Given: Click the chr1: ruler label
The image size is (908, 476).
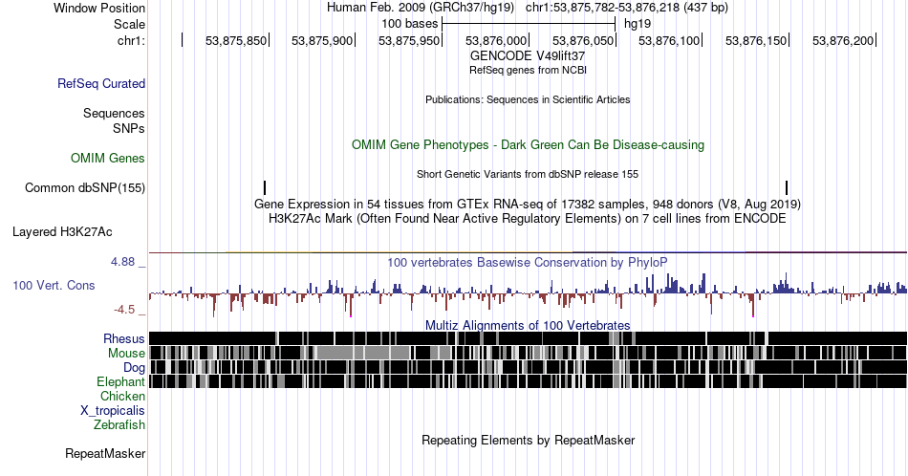Looking at the screenshot, I should tap(131, 40).
